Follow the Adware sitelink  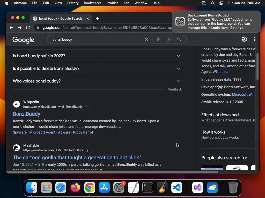click(64, 132)
